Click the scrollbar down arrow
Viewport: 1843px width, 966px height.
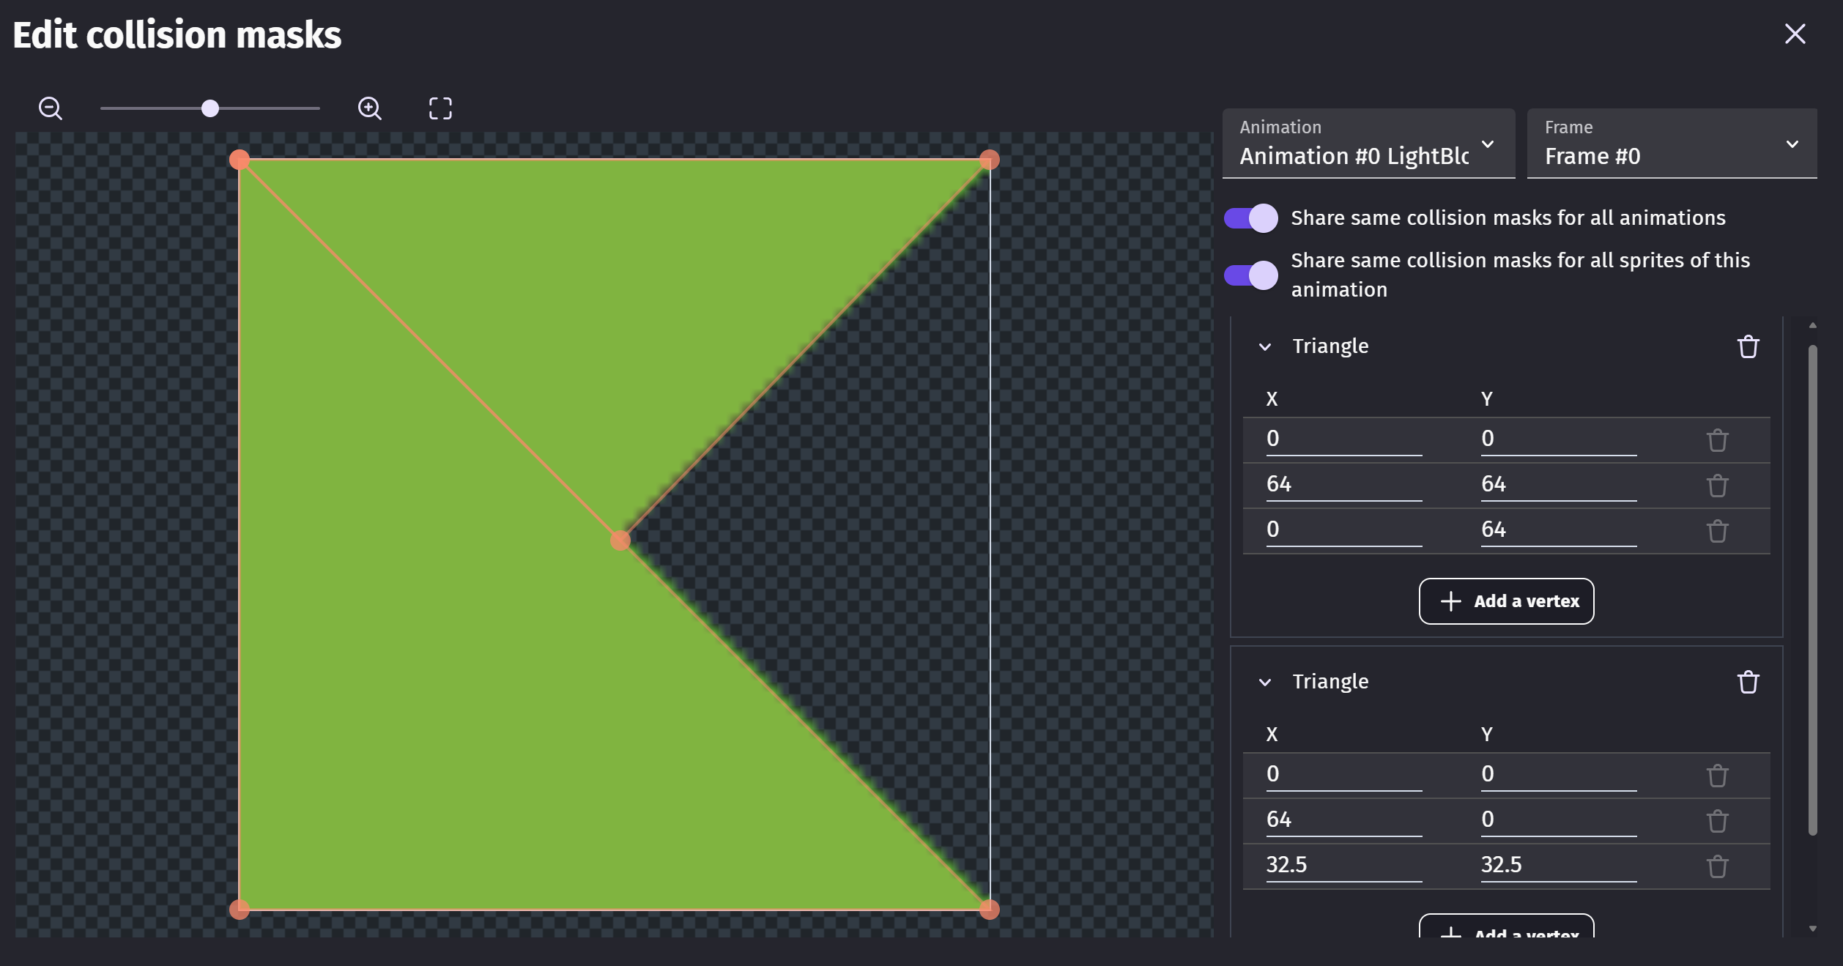[x=1812, y=929]
